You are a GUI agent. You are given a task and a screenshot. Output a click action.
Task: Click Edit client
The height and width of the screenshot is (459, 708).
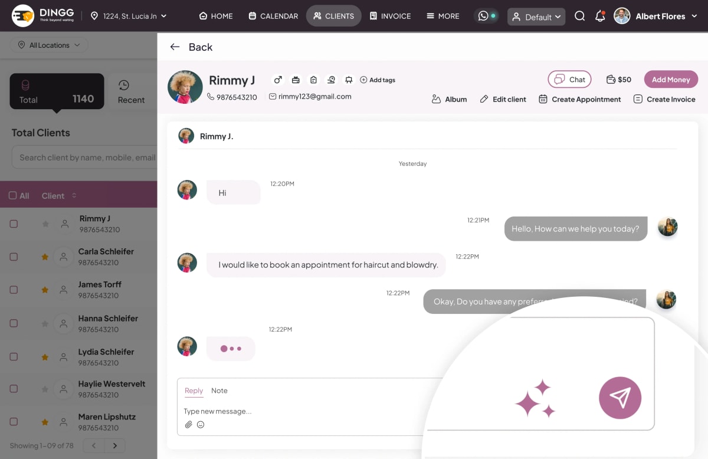click(x=503, y=99)
